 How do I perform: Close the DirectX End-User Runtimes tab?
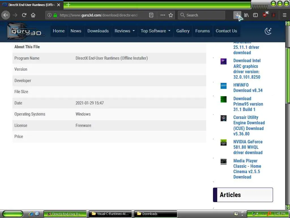point(59,5)
